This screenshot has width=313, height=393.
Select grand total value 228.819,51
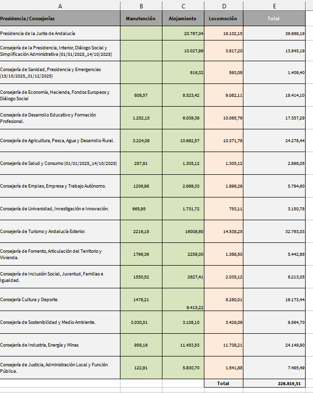[x=274, y=383]
